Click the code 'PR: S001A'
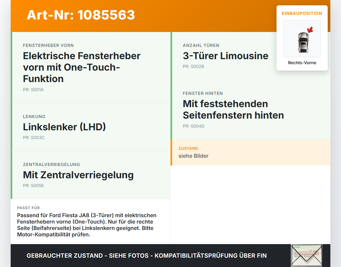Image resolution: width=341 pixels, height=267 pixels. [x=33, y=90]
